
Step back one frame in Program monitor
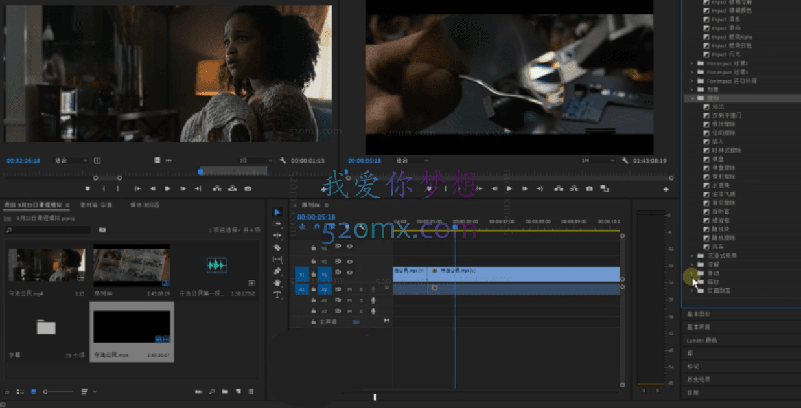(x=494, y=188)
